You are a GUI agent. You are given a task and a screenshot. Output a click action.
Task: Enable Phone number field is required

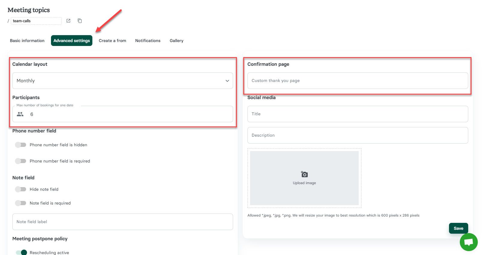pos(21,161)
